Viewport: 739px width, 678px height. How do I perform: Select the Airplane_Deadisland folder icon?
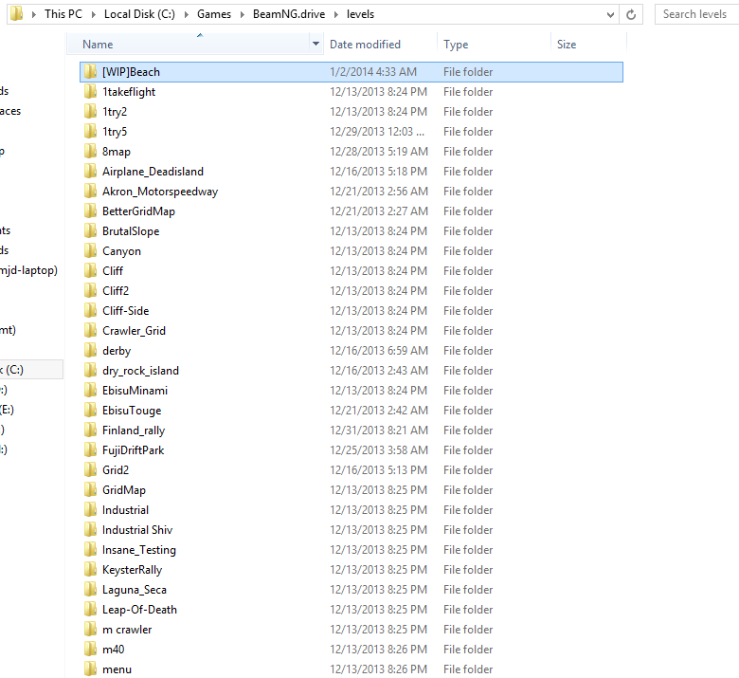(91, 172)
